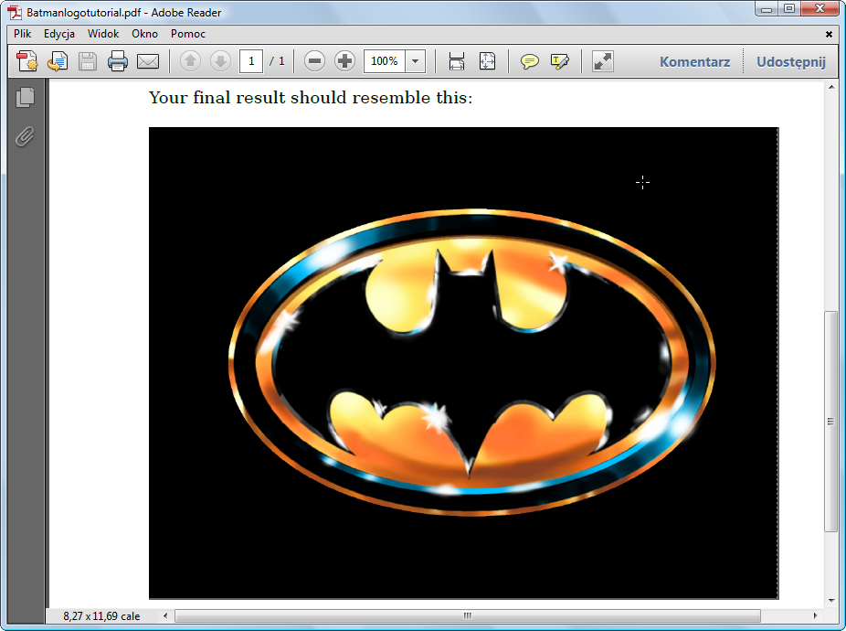Select the Highlight text tool
Image resolution: width=846 pixels, height=631 pixels.
pos(559,61)
